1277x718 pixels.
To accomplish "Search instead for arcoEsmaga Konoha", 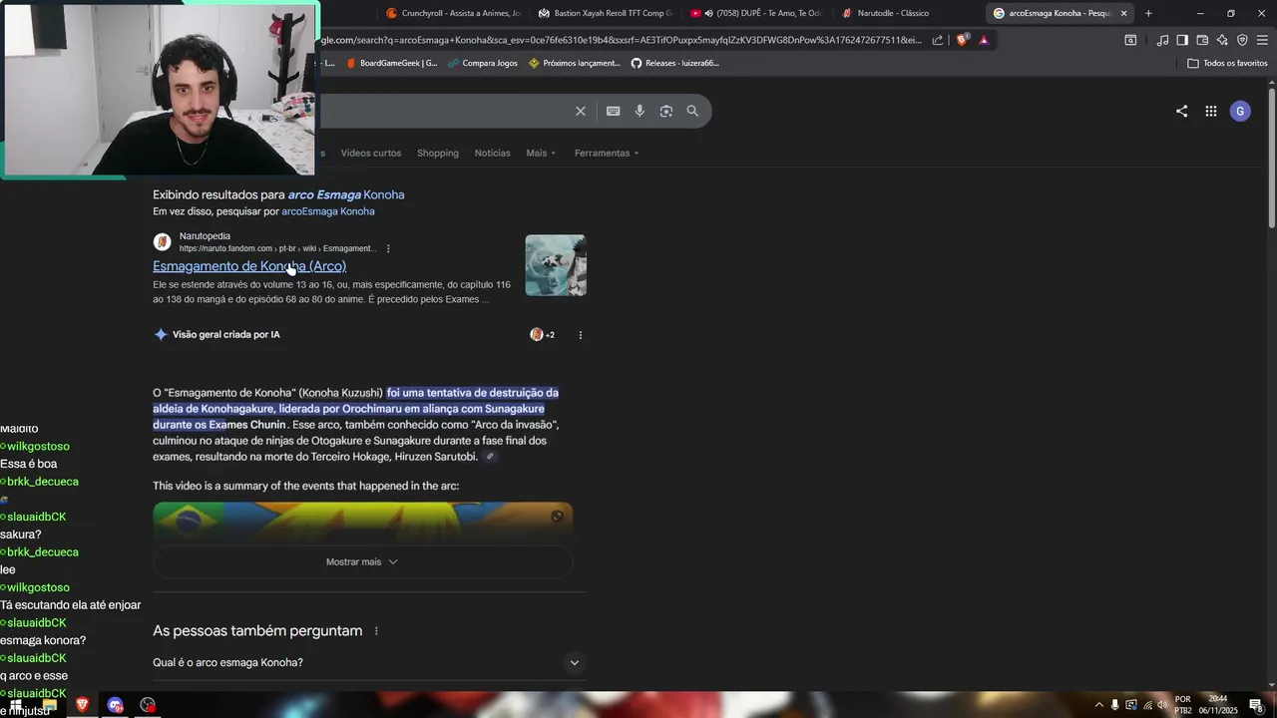I will pyautogui.click(x=328, y=211).
